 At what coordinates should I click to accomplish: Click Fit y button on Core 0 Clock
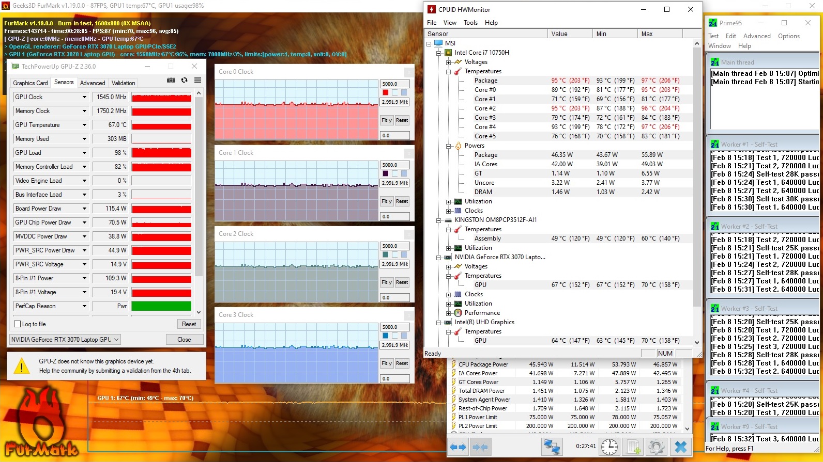point(387,120)
